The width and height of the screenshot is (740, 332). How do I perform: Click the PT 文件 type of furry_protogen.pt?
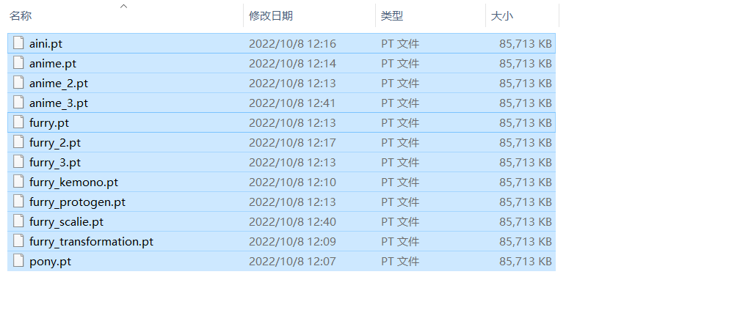pos(400,202)
